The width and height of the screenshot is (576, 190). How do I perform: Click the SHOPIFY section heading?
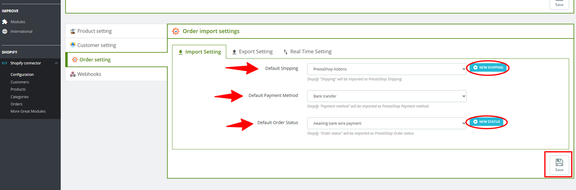tap(9, 52)
